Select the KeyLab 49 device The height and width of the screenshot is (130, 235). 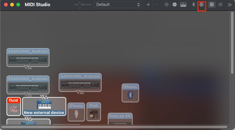[120, 120]
